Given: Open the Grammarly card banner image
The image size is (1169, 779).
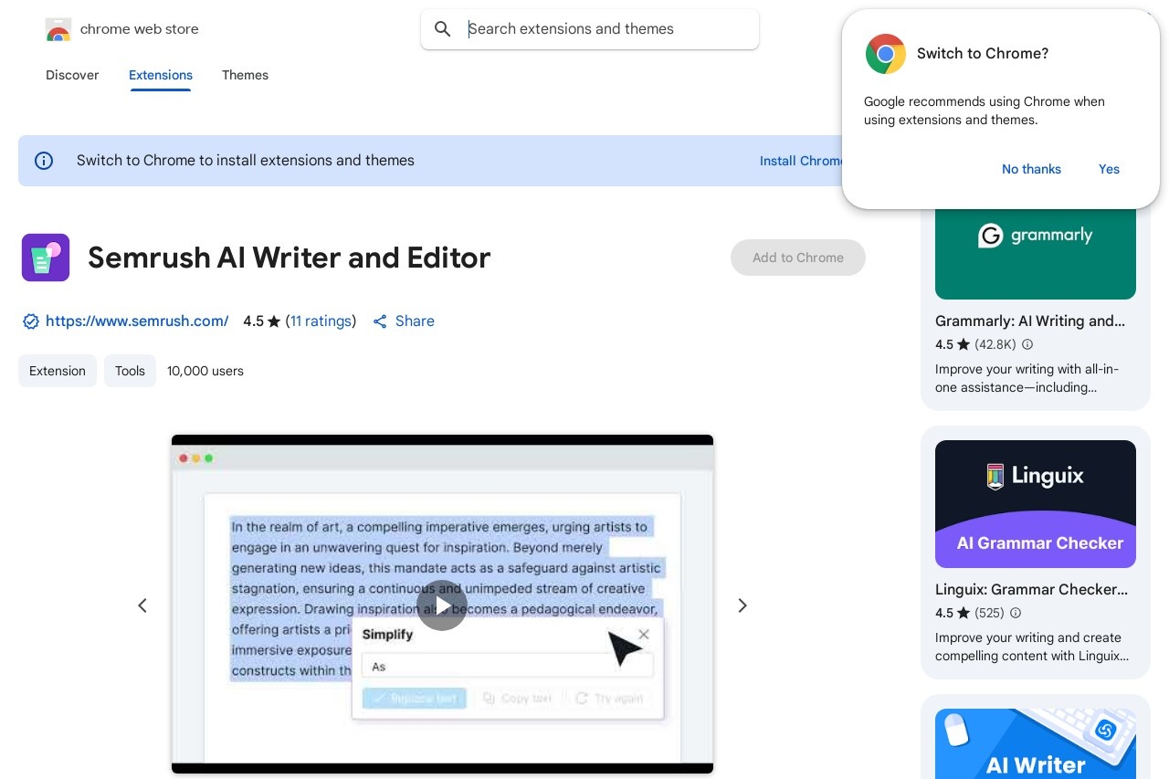Looking at the screenshot, I should (x=1036, y=254).
